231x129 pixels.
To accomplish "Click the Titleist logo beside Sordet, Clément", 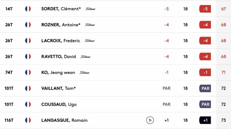I will [90, 9].
